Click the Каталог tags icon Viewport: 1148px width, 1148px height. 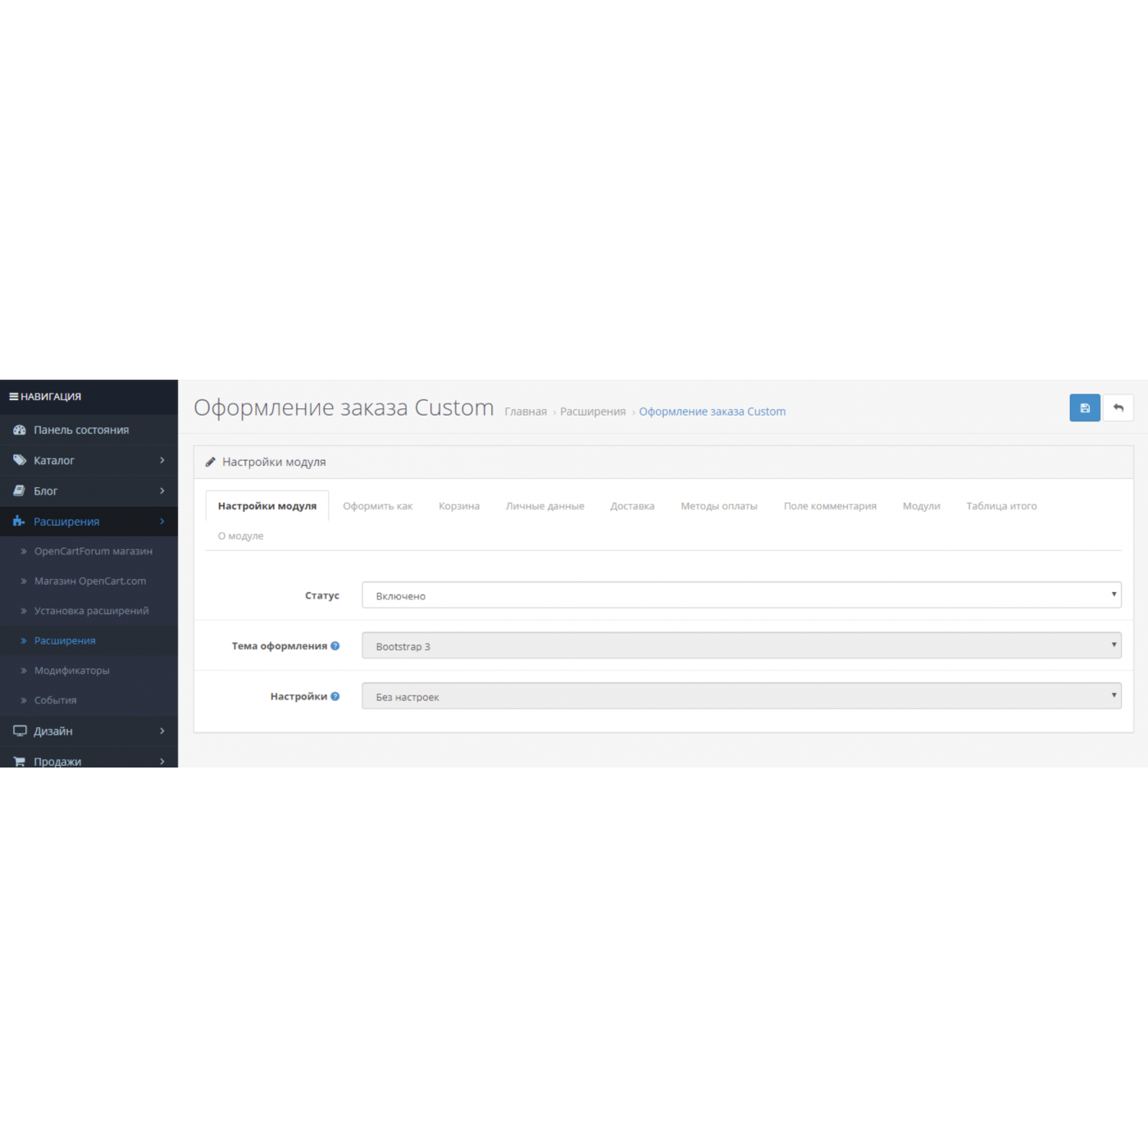pyautogui.click(x=20, y=460)
